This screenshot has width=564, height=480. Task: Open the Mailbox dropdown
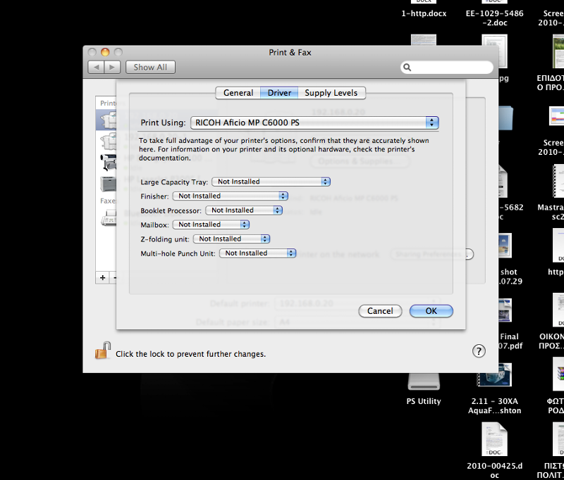pos(211,225)
